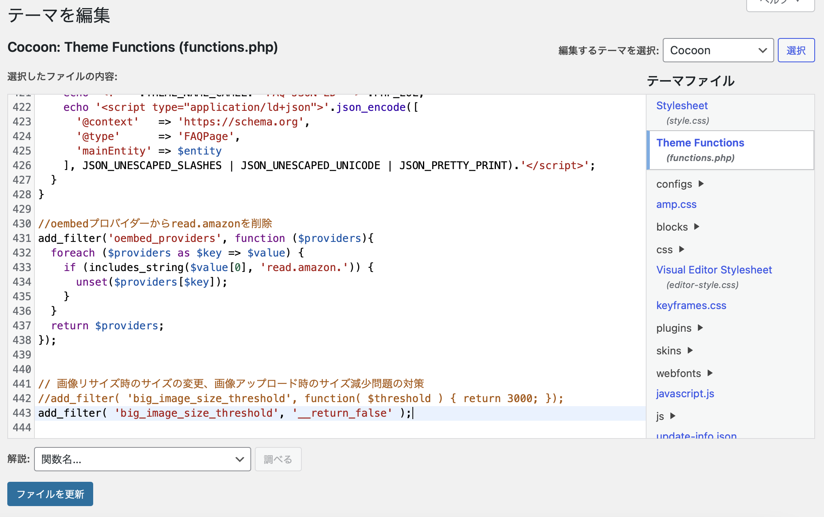Click the Visual Editor Stylesheet link

tap(714, 270)
